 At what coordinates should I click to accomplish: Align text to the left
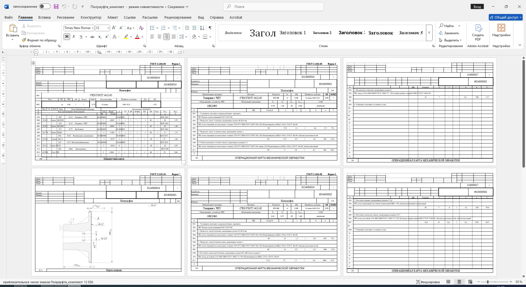152,37
